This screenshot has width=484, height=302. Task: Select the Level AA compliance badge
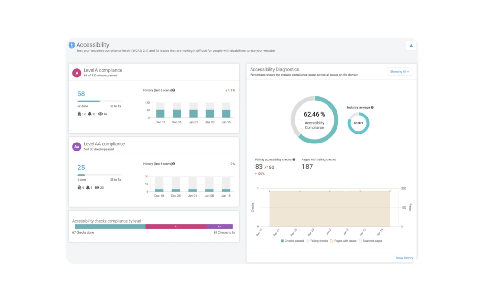click(x=77, y=147)
